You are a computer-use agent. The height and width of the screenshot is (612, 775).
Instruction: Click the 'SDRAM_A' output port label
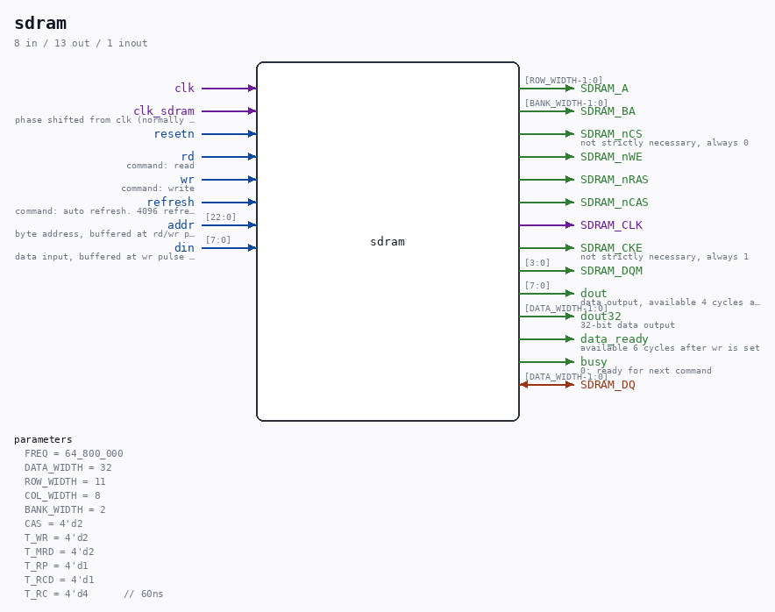(x=604, y=88)
